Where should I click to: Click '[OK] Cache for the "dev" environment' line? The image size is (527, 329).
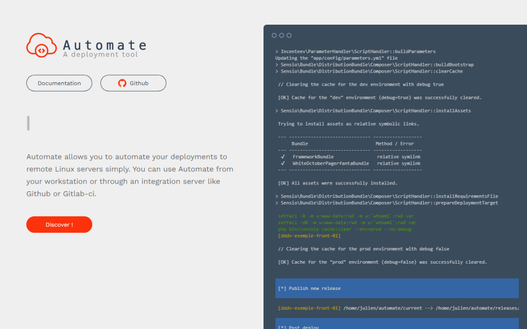point(379,98)
